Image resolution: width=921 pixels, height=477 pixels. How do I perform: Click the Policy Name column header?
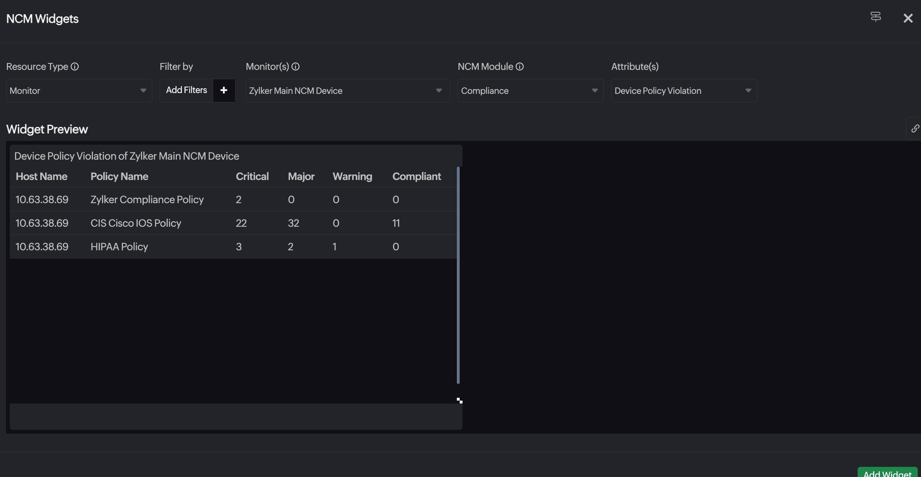coord(119,176)
